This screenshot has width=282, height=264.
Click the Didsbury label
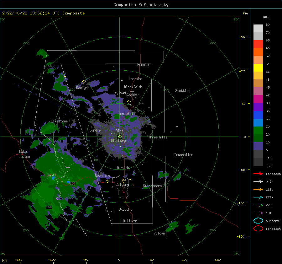tap(118, 141)
